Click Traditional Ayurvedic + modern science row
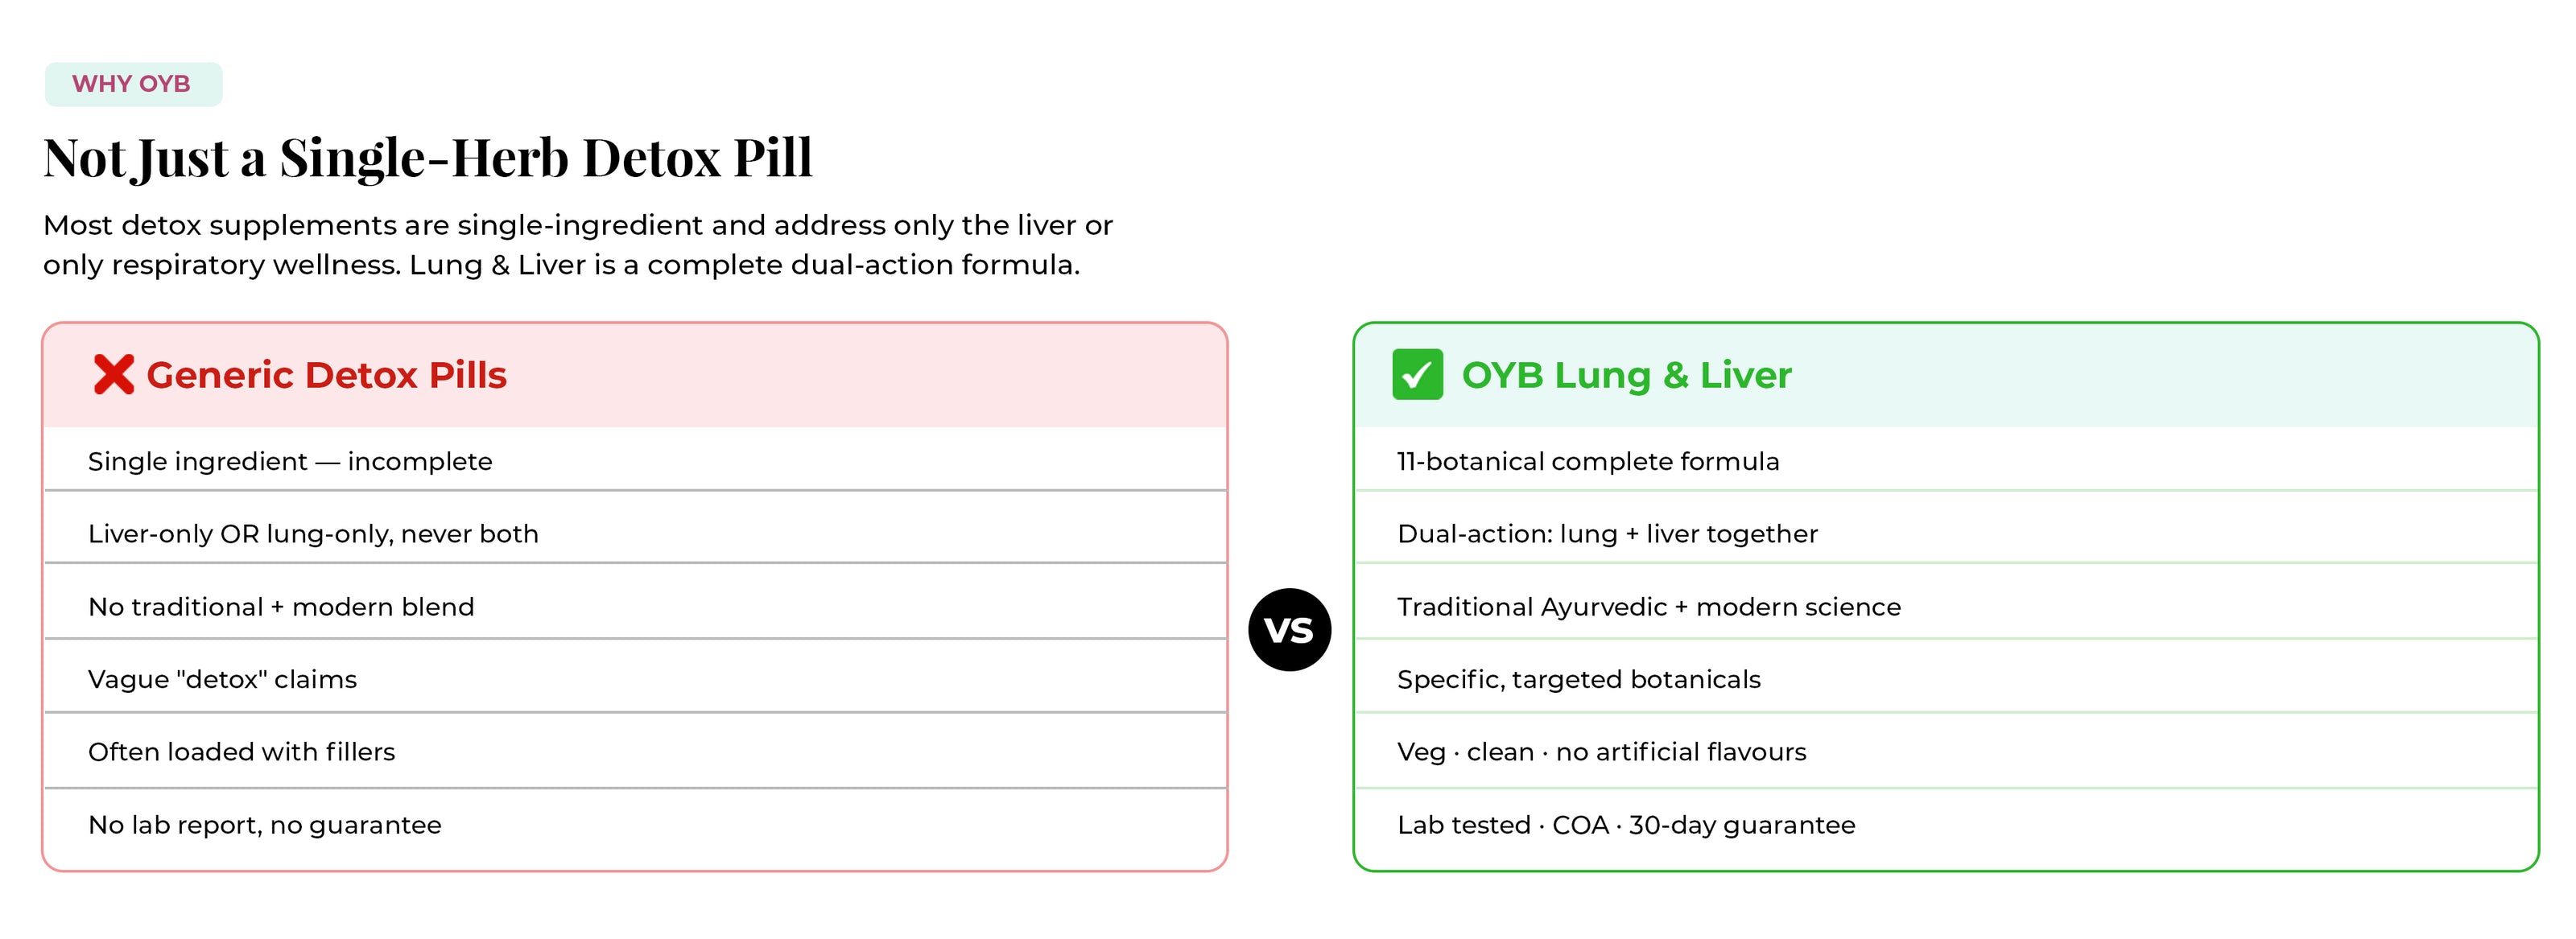Viewport: 2576px width, 939px height. tap(1945, 606)
